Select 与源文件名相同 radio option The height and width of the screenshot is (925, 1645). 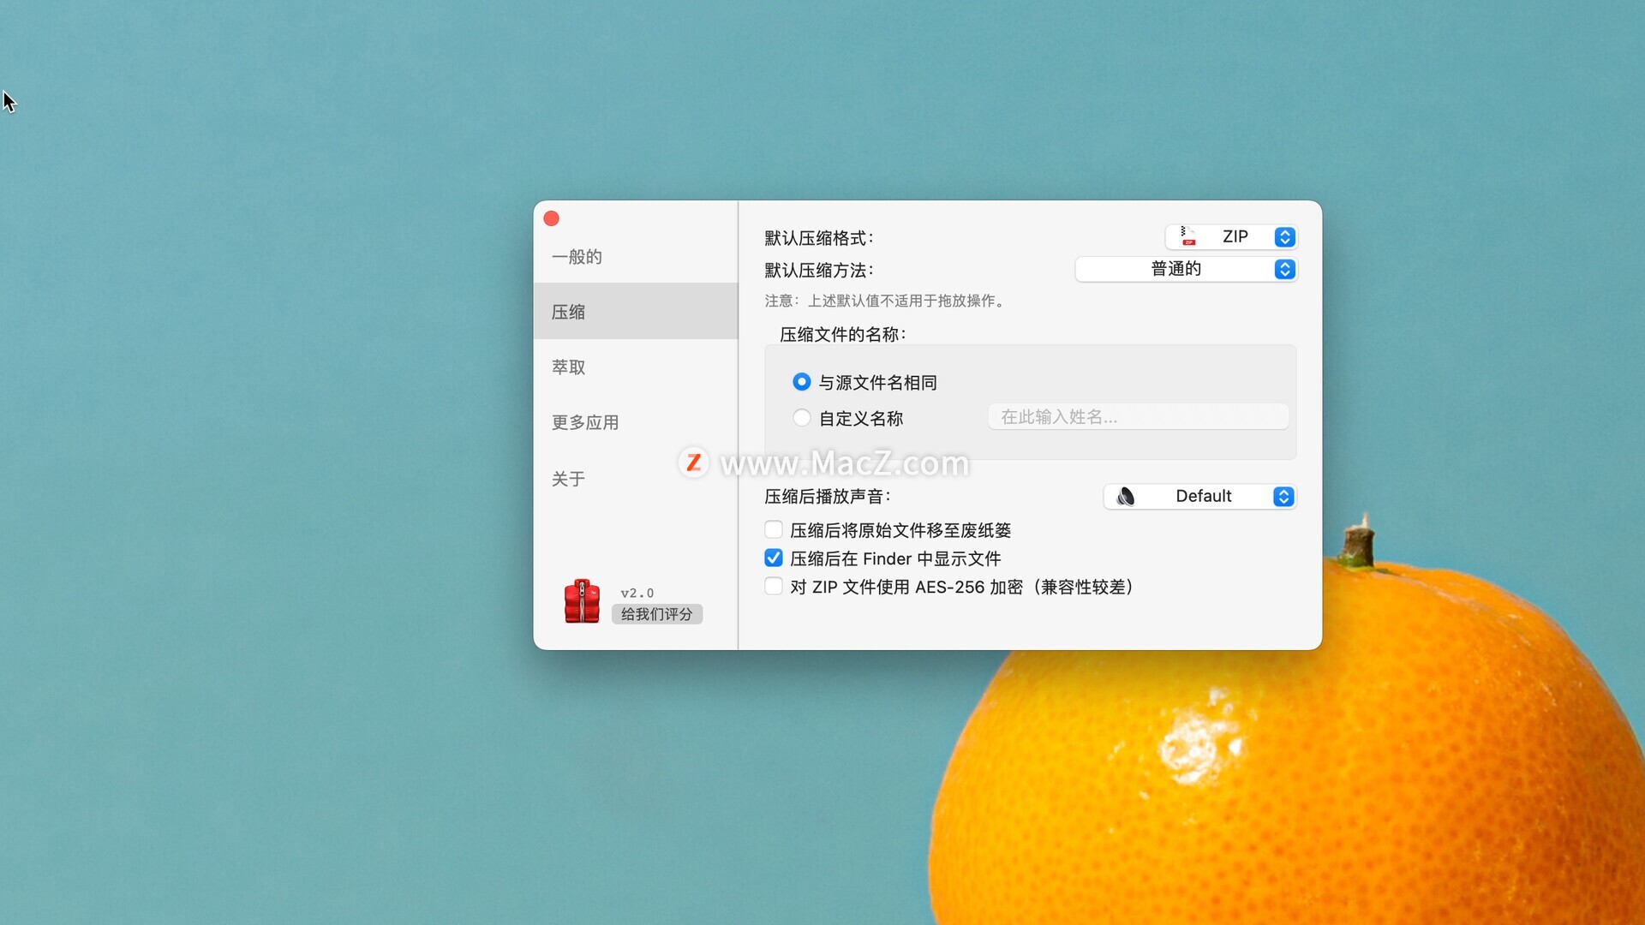pos(802,382)
